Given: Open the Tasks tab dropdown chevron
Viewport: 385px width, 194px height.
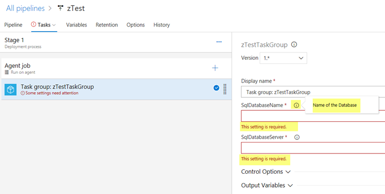Looking at the screenshot, I should coord(54,25).
